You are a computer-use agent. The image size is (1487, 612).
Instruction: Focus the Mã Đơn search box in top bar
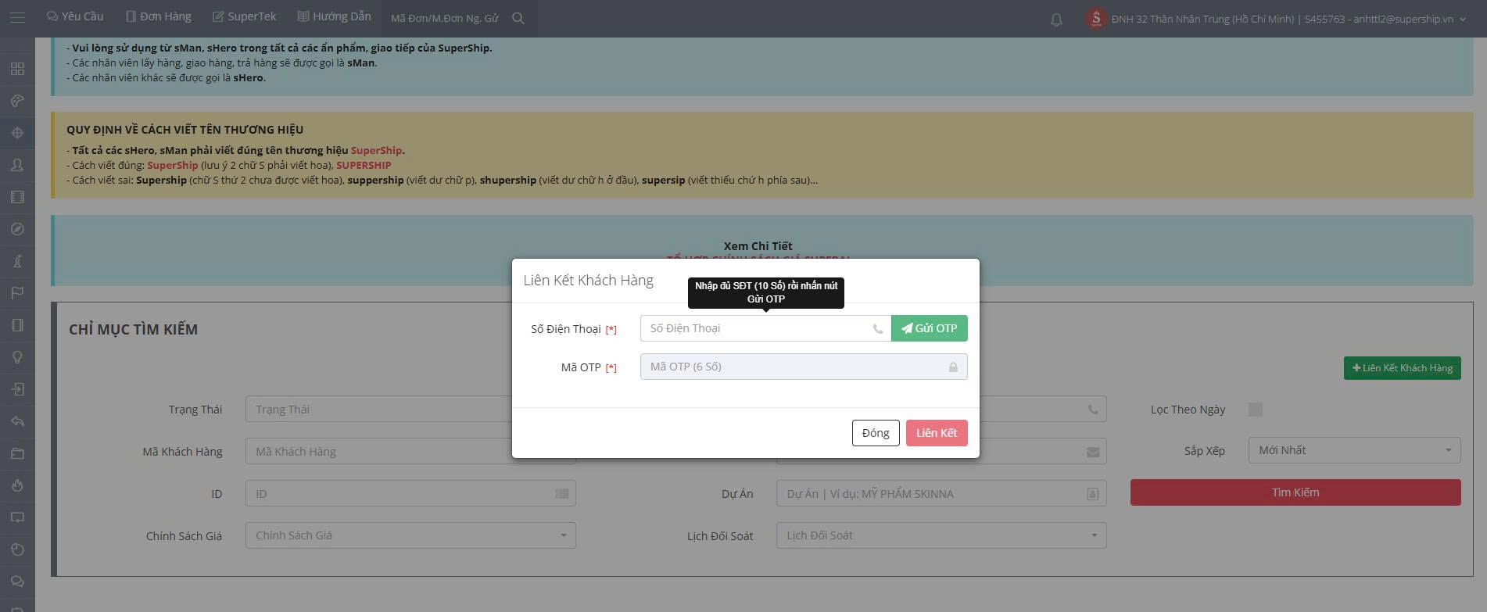[445, 18]
